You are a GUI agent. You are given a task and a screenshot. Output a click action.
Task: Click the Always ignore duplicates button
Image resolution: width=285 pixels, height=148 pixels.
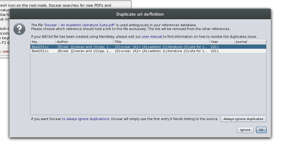tap(243, 119)
